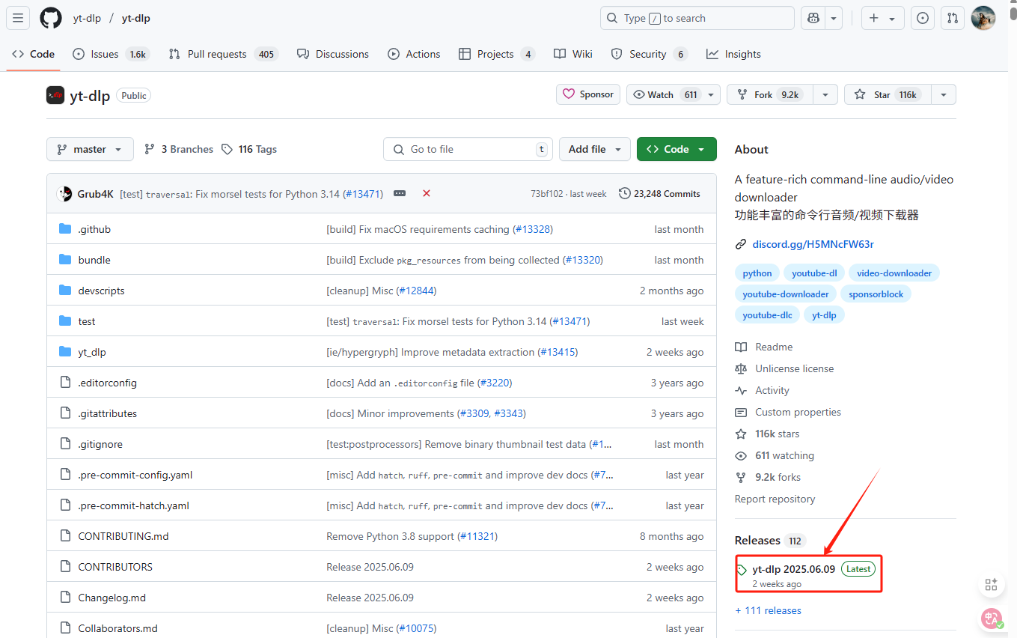Open pull request #13328 link
Image resolution: width=1017 pixels, height=638 pixels.
click(x=533, y=229)
